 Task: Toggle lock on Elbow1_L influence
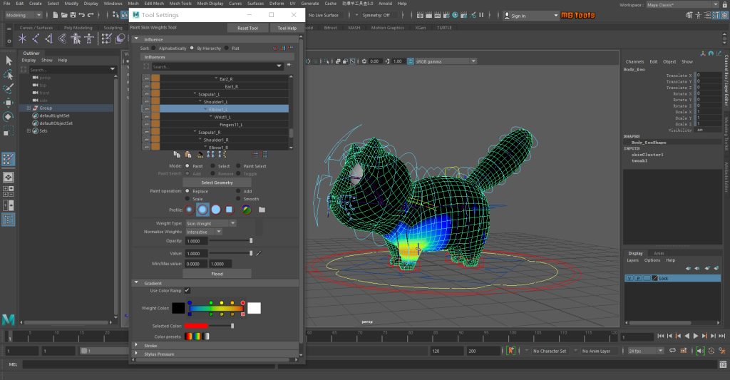(147, 109)
